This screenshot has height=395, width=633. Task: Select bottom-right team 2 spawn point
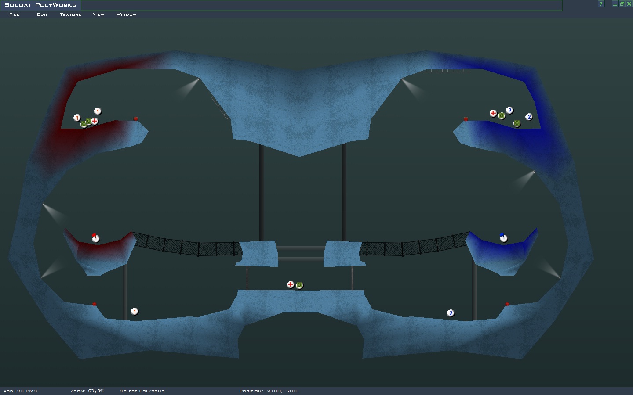[450, 313]
